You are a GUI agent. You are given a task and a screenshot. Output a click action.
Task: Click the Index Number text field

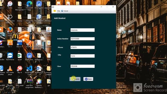82,39
